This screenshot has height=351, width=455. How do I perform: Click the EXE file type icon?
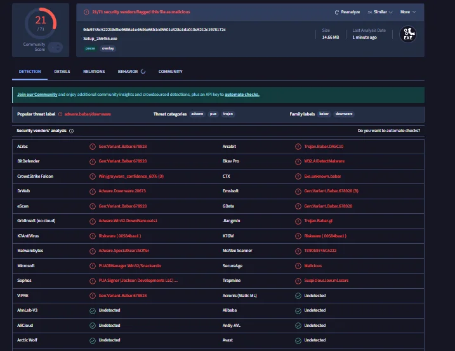pos(408,34)
